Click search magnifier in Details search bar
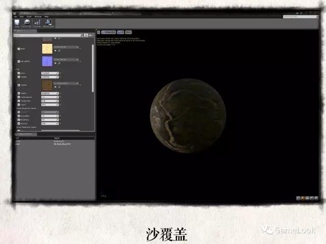 [82, 35]
